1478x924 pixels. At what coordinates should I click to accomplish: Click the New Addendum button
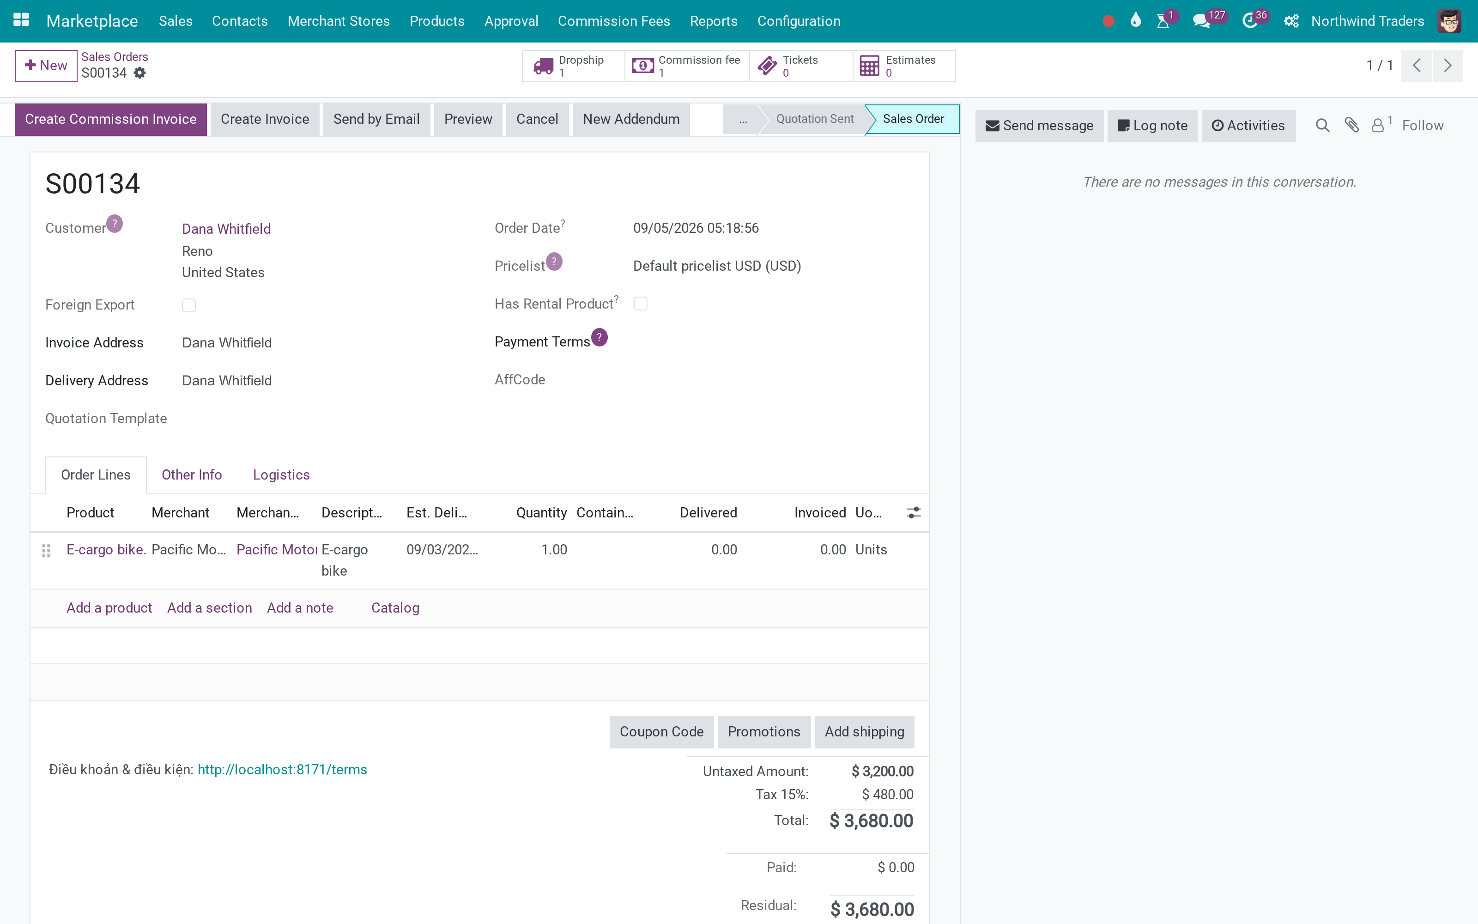pos(631,119)
